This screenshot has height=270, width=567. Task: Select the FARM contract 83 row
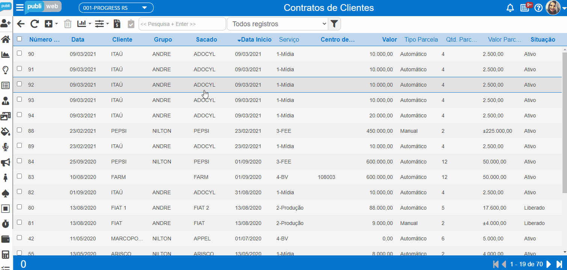[288, 177]
